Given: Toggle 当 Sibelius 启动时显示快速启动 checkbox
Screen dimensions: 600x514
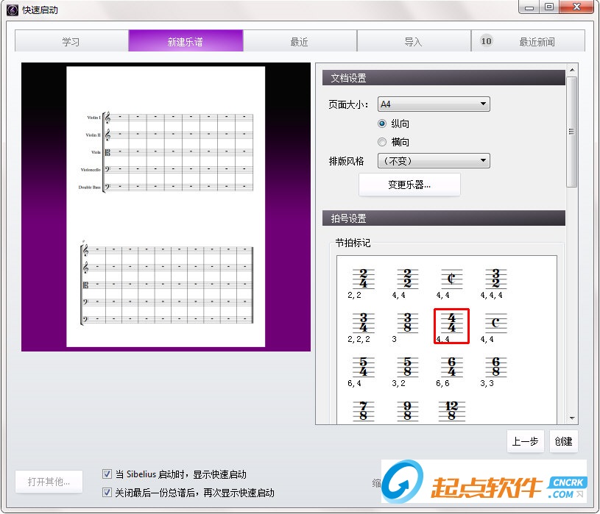Looking at the screenshot, I should (107, 474).
